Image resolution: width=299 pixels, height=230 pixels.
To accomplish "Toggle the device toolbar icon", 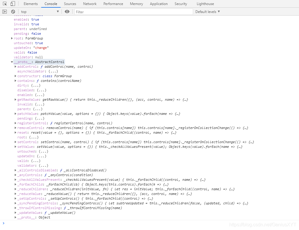I will pos(13,4).
